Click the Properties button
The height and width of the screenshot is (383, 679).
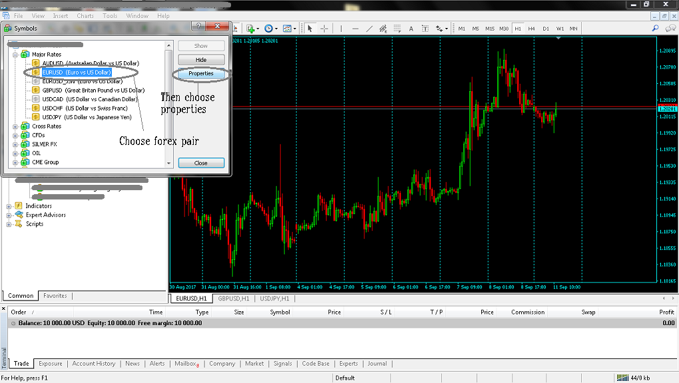pos(201,74)
